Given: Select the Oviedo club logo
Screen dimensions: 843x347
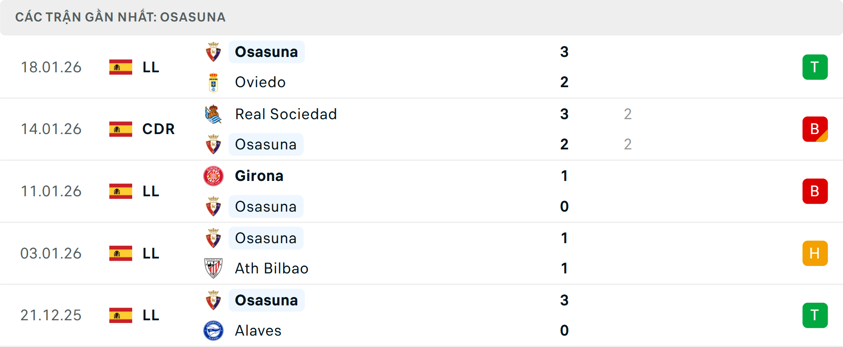Looking at the screenshot, I should (213, 82).
